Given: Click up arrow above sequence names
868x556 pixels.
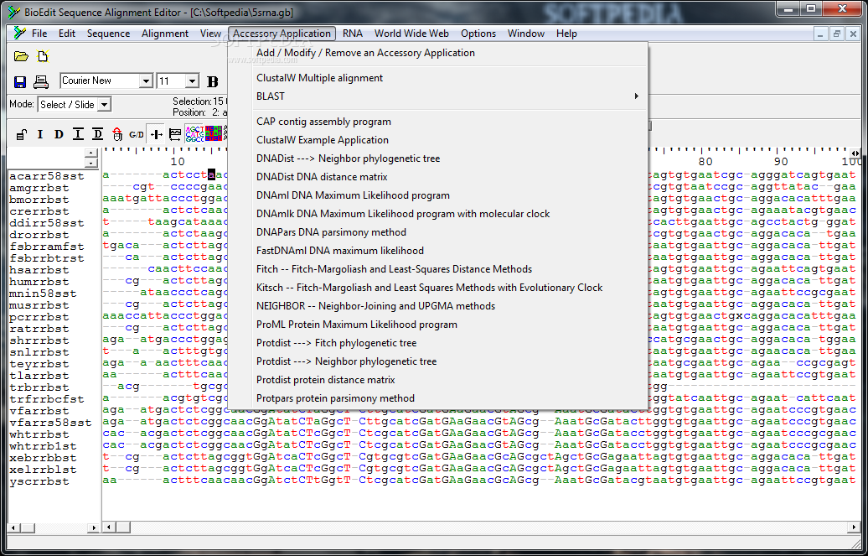Looking at the screenshot, I should pyautogui.click(x=91, y=153).
